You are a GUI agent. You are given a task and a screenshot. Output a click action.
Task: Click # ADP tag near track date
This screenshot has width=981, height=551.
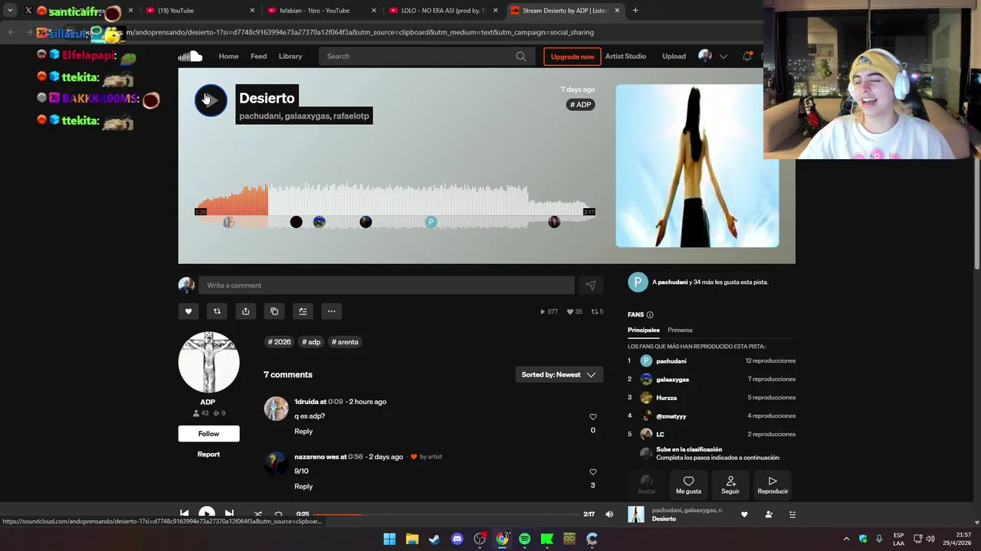tap(580, 105)
